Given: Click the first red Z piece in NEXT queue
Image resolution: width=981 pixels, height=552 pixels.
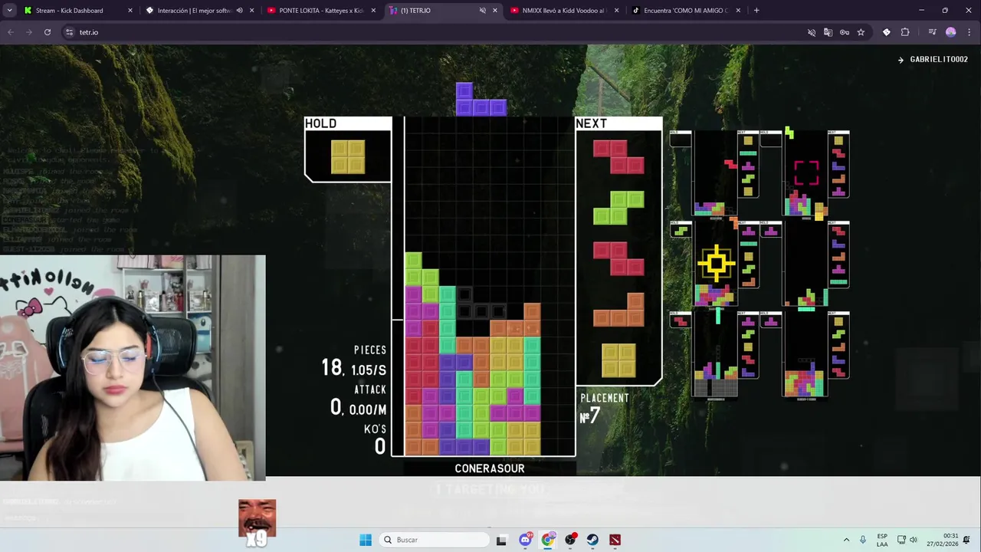Looking at the screenshot, I should point(618,156).
